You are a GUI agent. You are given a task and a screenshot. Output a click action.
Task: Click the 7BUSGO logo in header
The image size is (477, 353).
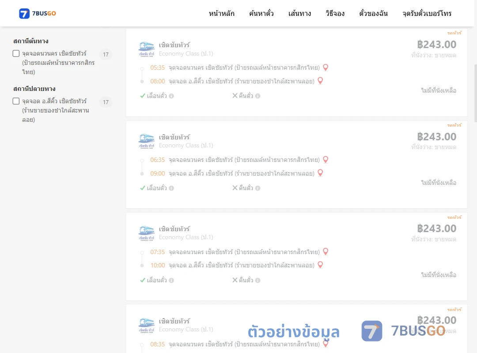coord(38,13)
